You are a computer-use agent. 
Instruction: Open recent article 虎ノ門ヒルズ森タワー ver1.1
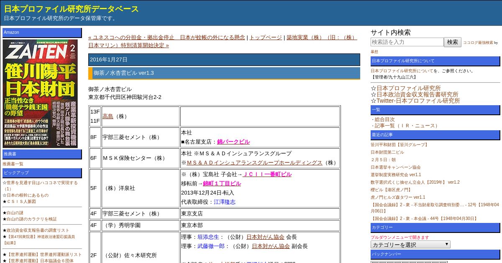398,197
